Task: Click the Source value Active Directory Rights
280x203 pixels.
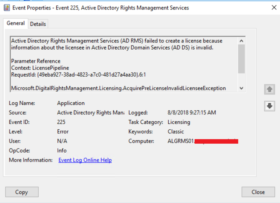Action: pos(91,112)
